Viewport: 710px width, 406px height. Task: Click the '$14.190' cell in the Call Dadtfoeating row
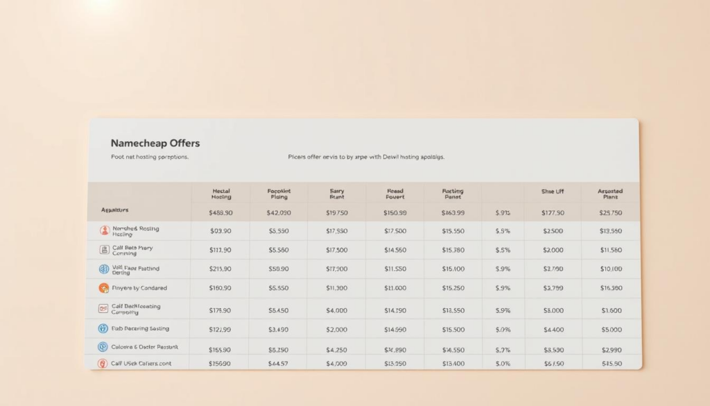(x=395, y=311)
